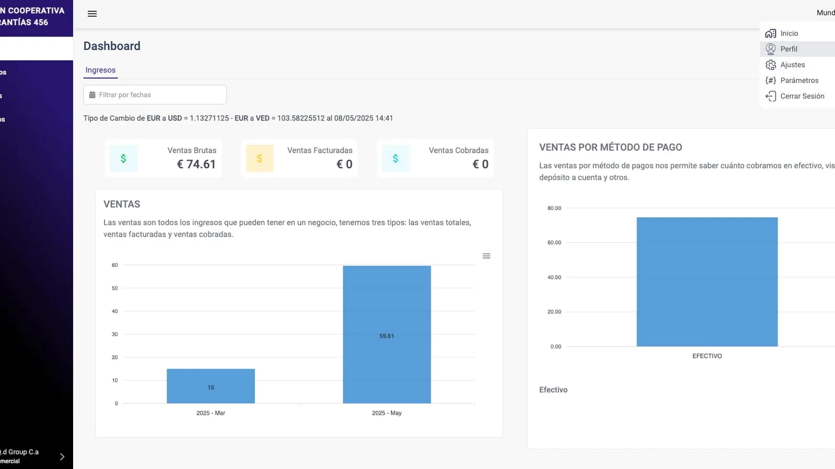Click the Ventas Brutas € 74.61 value
This screenshot has width=835, height=469.
196,164
